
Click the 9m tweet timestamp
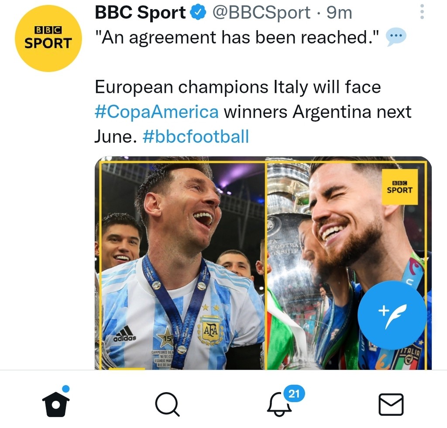pyautogui.click(x=339, y=13)
